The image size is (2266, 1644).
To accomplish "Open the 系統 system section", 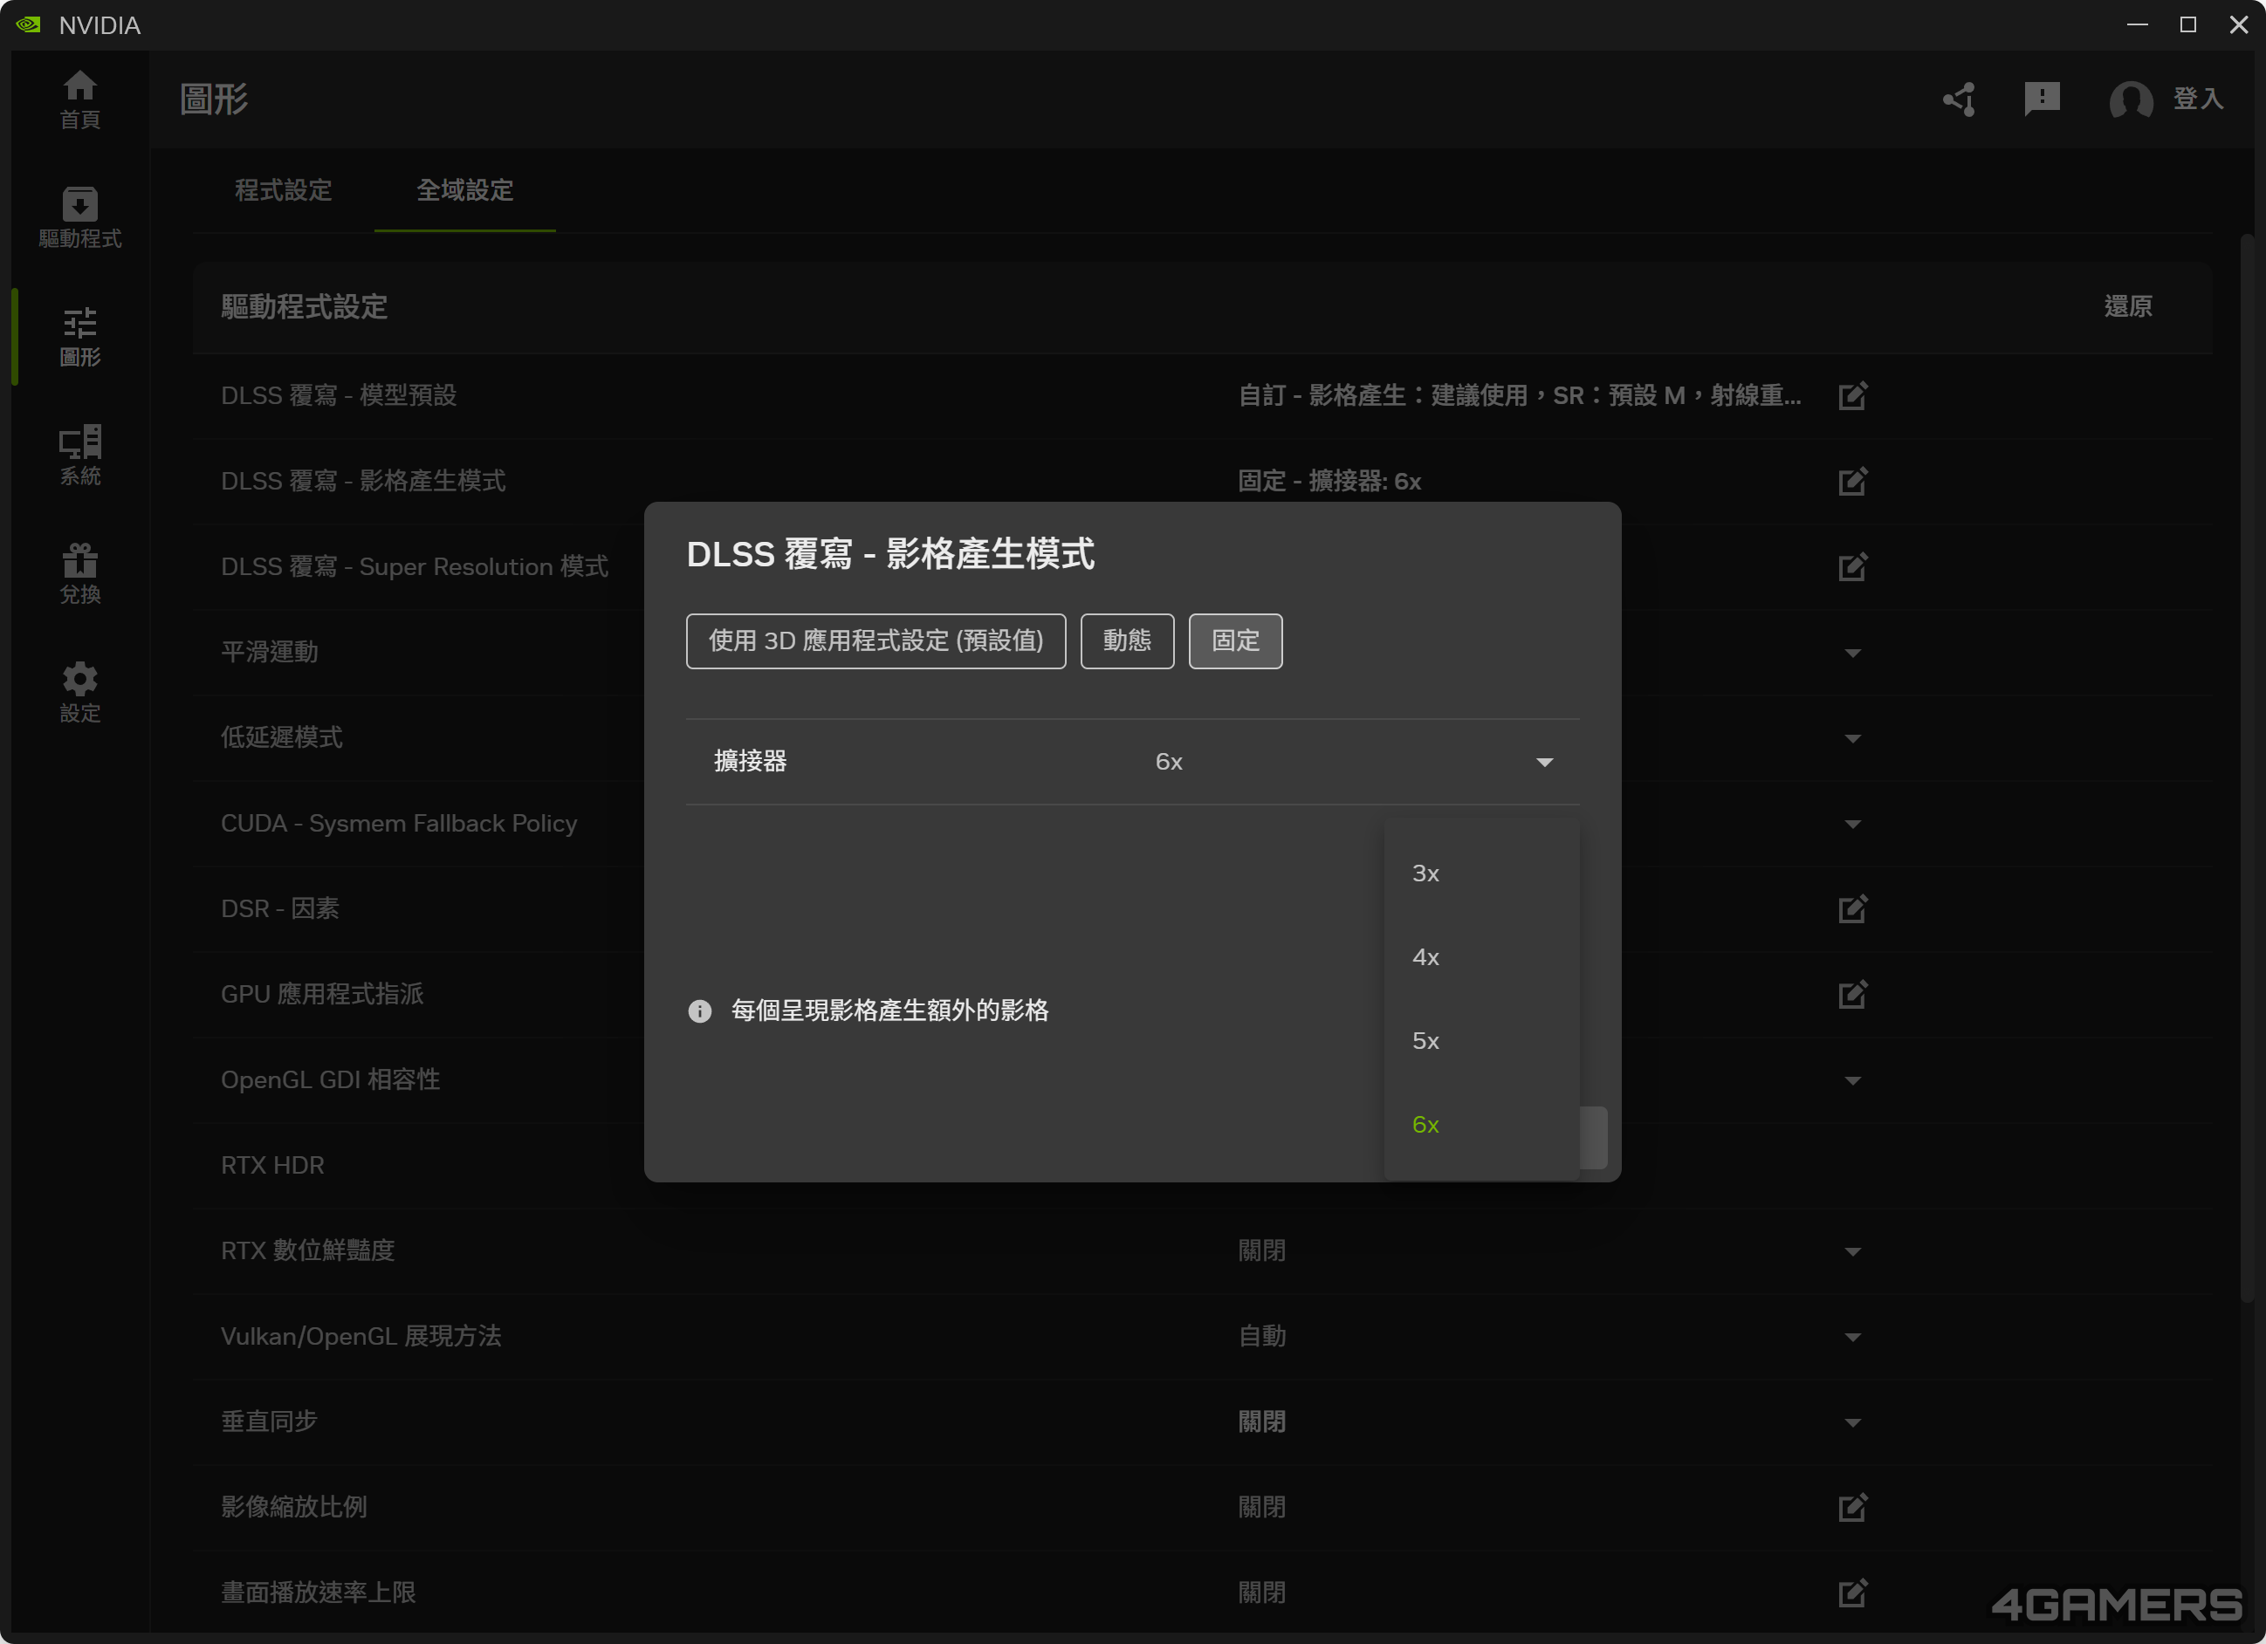I will (x=80, y=456).
